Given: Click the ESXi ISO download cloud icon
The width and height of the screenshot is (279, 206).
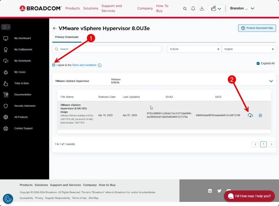Looking at the screenshot, I should click(x=250, y=115).
